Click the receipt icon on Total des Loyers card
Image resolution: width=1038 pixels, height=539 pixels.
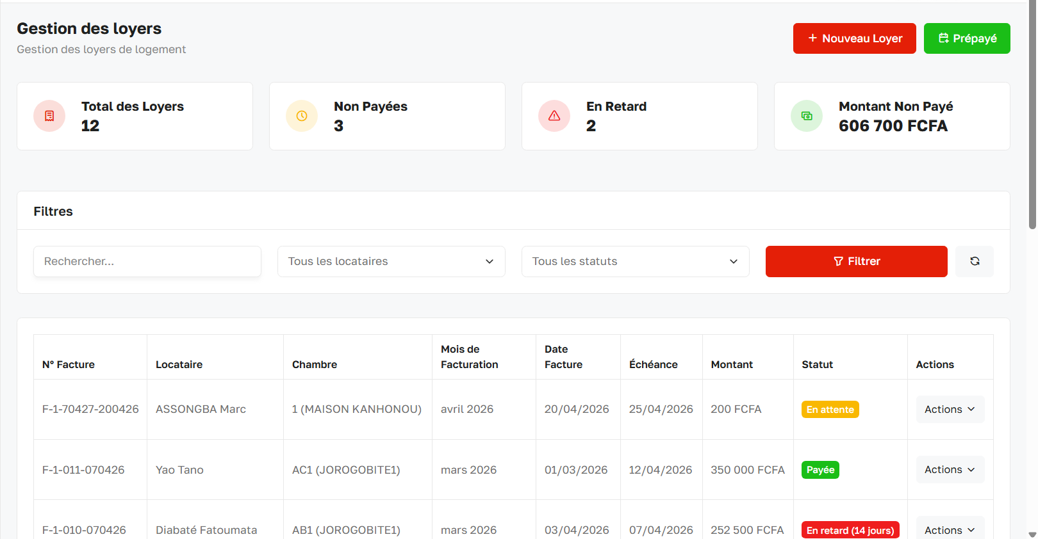click(x=49, y=116)
